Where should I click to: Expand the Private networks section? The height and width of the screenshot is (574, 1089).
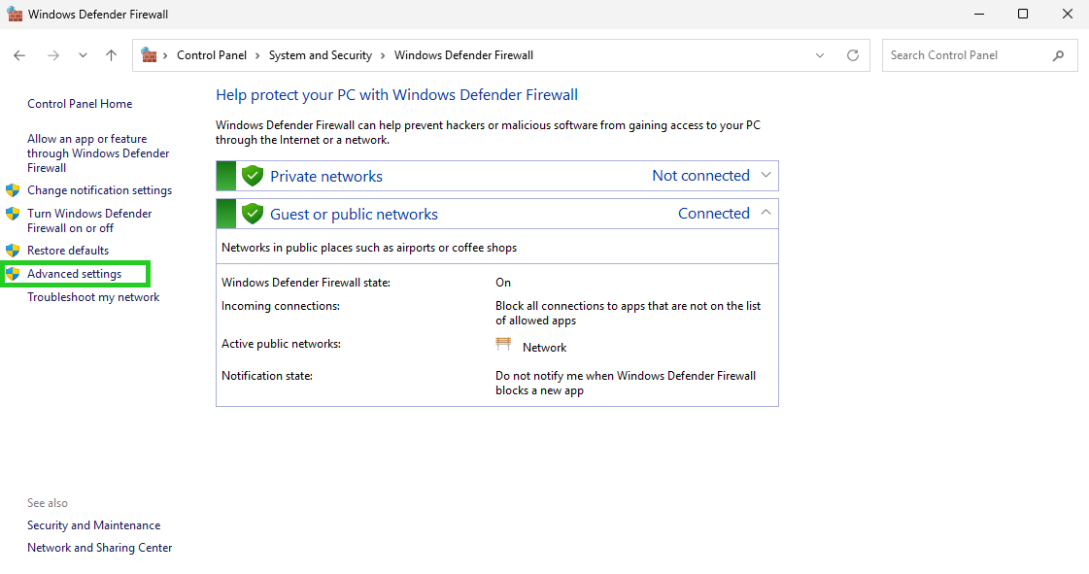766,175
